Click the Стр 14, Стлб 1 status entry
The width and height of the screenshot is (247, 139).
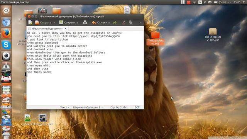coord(119,107)
